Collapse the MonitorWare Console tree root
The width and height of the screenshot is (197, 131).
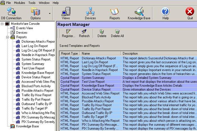[2, 24]
